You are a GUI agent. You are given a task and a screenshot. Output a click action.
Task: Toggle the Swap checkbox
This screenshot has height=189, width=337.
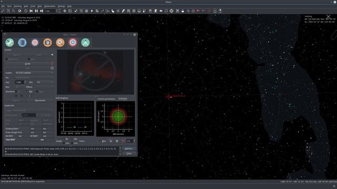(37, 91)
